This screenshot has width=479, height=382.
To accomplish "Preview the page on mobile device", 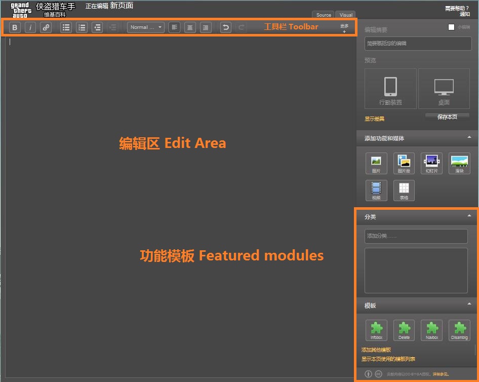I will coord(390,89).
